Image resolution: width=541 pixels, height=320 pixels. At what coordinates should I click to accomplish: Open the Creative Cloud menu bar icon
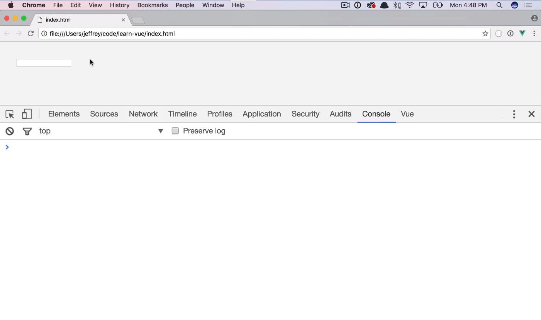tap(371, 5)
